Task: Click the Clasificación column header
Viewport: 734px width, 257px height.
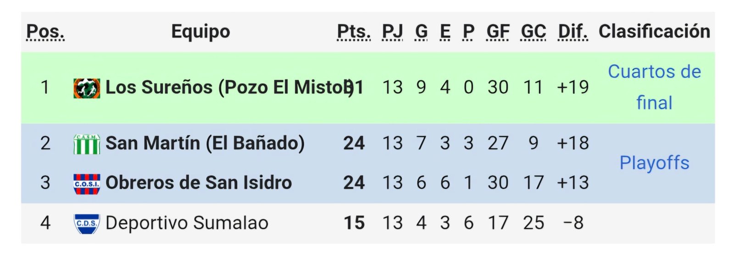Action: 654,32
